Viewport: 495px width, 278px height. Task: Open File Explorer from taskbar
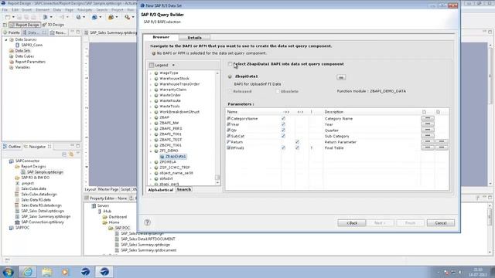point(46,272)
